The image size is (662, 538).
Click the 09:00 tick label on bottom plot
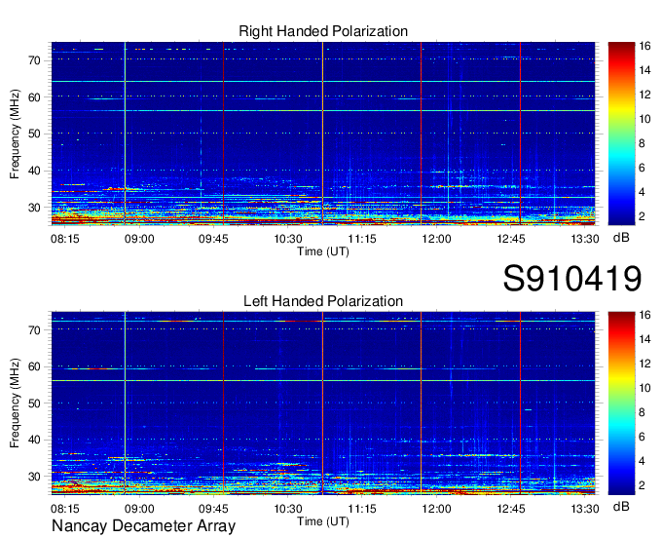tap(139, 509)
